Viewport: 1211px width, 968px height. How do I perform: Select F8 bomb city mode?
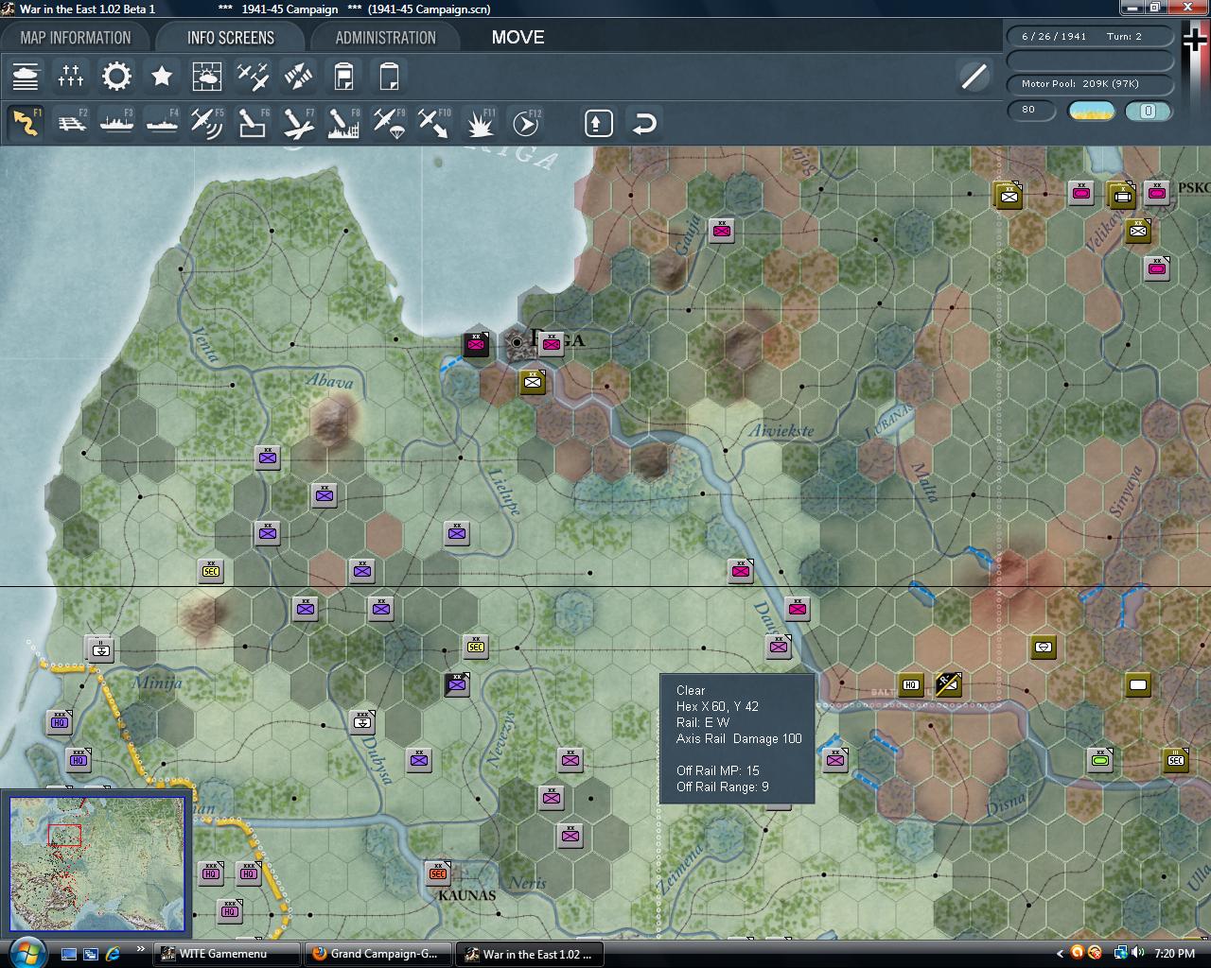[x=343, y=123]
